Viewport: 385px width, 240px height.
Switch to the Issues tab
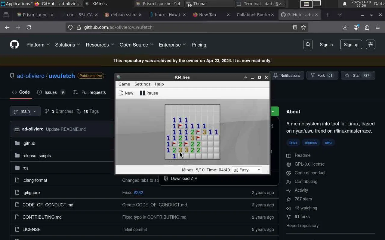point(51,92)
